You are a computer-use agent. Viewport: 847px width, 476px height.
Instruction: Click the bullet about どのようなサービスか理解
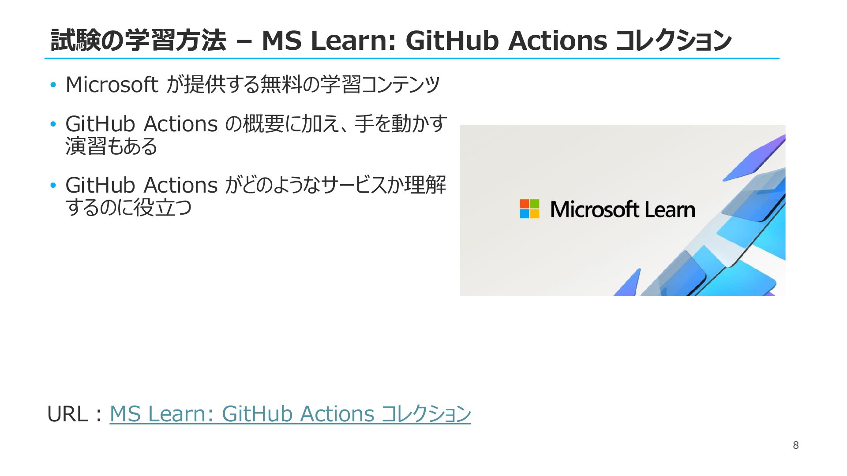click(x=256, y=196)
